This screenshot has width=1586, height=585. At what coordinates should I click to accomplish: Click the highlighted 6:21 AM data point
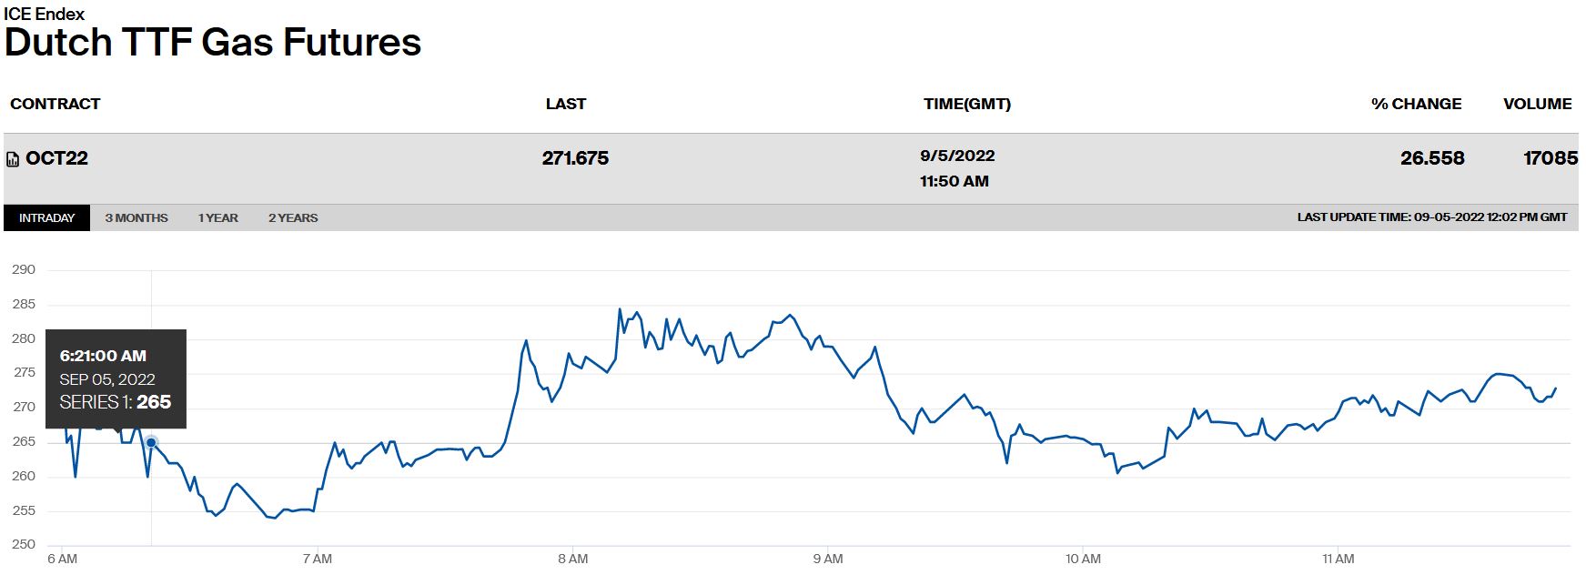(x=151, y=443)
